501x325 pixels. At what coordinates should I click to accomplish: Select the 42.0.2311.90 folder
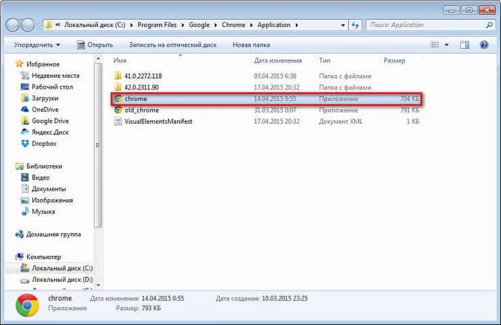click(x=141, y=87)
